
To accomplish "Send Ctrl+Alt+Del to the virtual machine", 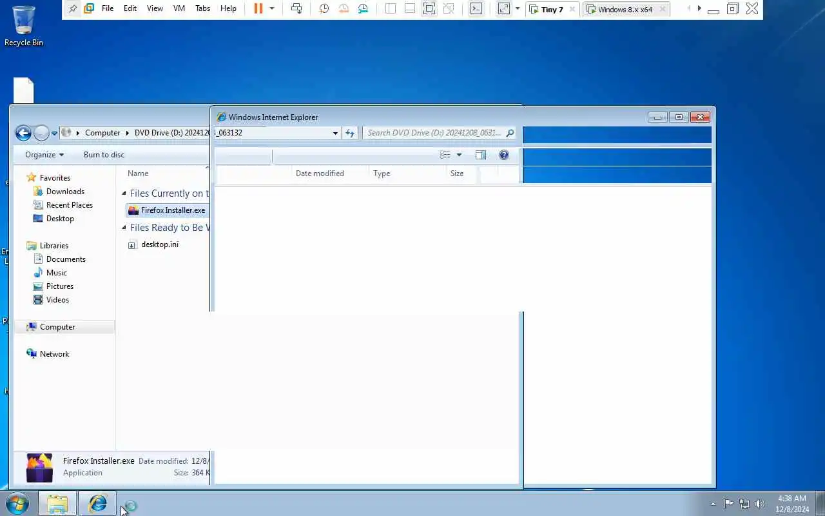I will 296,8.
